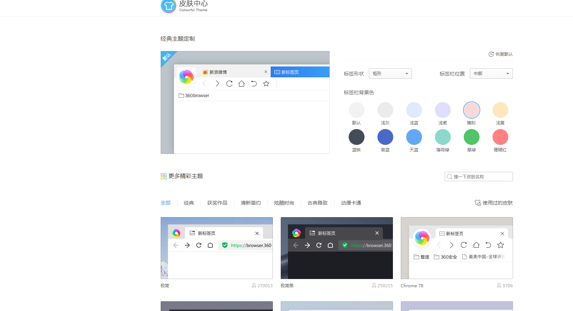This screenshot has height=311, width=573.
Task: Click the star icon in Chrome 78 thumbnail
Action: 500,245
